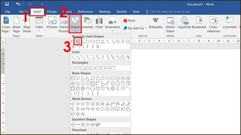Screen dimensions: 241x135
Task: Select Regular Pentagon in Basic Shapes
Action: coord(108,79)
